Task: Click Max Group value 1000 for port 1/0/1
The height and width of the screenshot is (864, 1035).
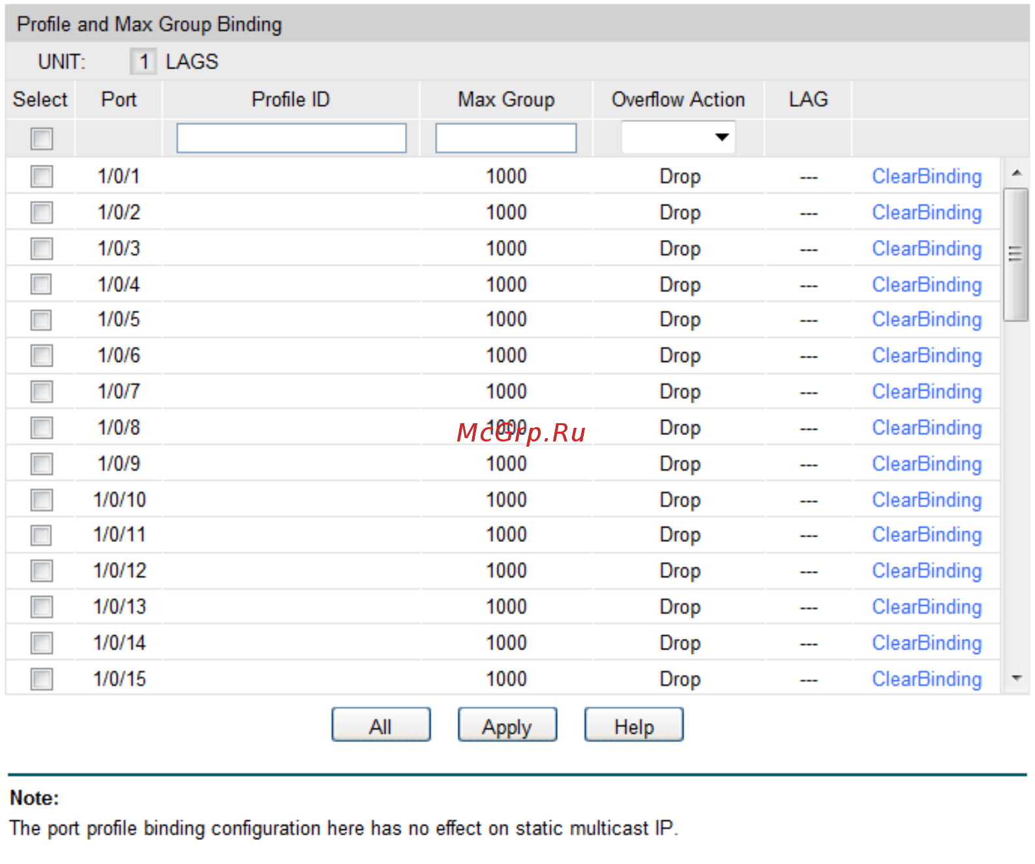Action: [506, 177]
